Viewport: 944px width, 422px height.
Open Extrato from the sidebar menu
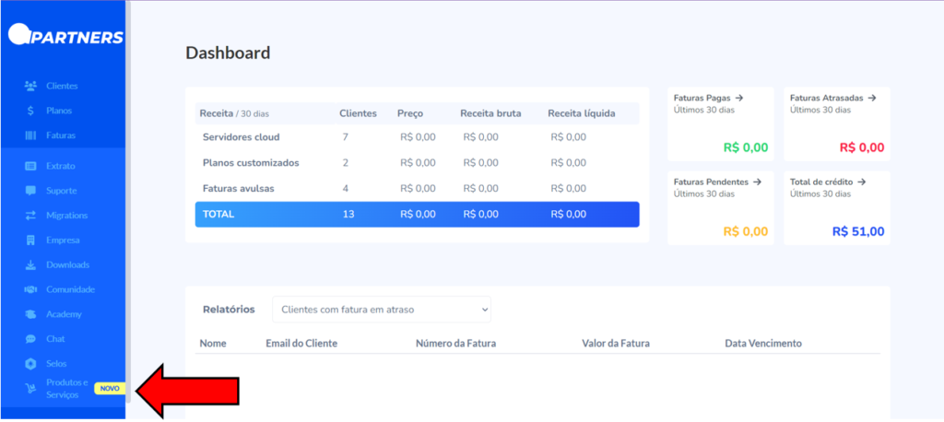click(x=60, y=166)
